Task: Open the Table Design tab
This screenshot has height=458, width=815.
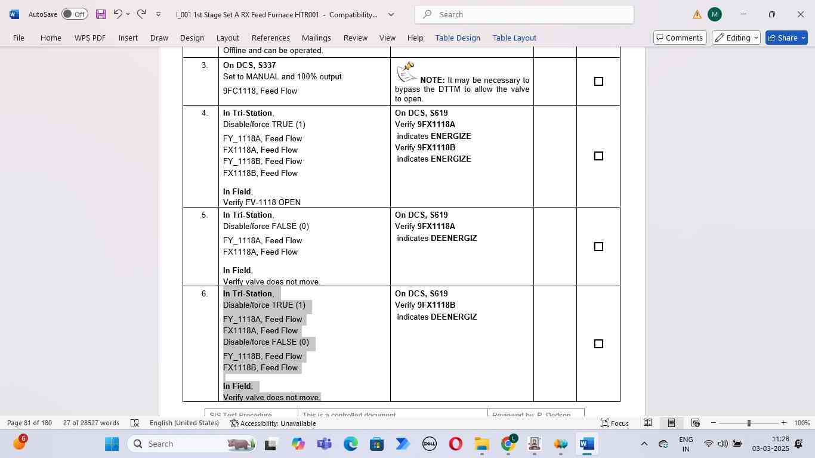Action: 458,38
